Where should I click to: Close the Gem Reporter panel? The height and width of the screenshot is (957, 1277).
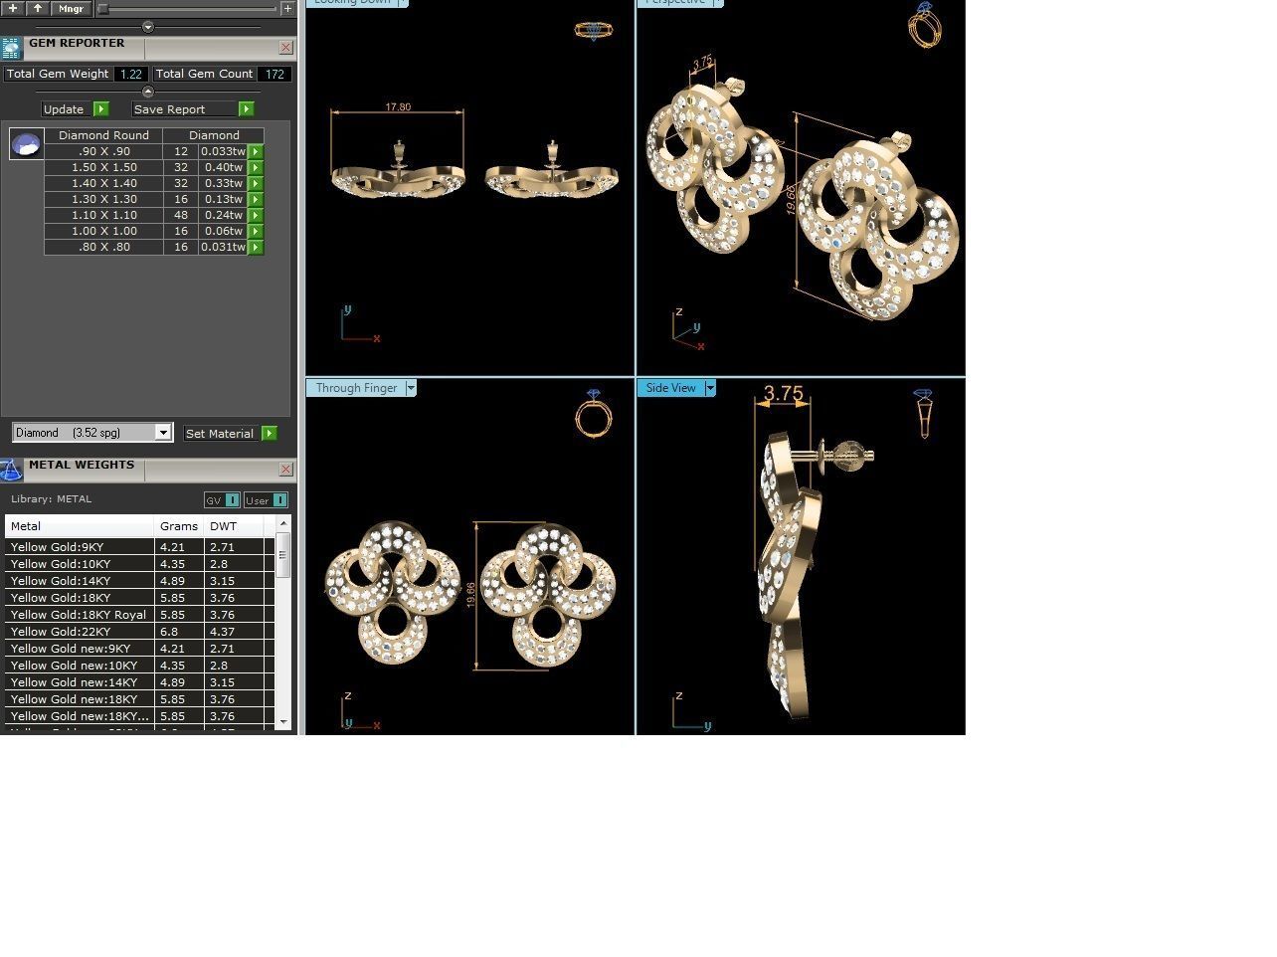(x=286, y=48)
